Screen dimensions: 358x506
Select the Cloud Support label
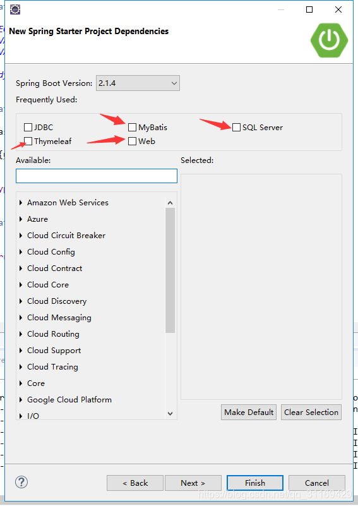(x=54, y=351)
